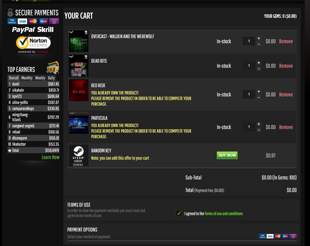This screenshot has width=310, height=246.
Task: Click earner refael in the list
Action: (x=33, y=132)
